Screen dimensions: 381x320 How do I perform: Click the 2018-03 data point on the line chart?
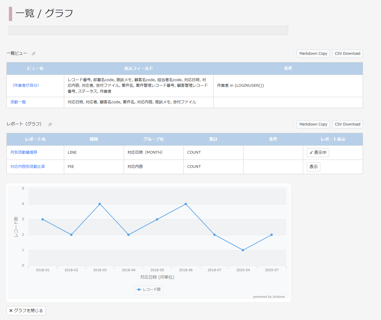[100, 204]
